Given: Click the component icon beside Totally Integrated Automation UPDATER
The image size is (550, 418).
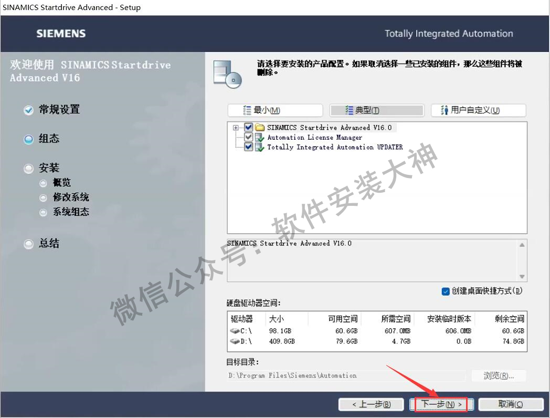Looking at the screenshot, I should click(260, 148).
